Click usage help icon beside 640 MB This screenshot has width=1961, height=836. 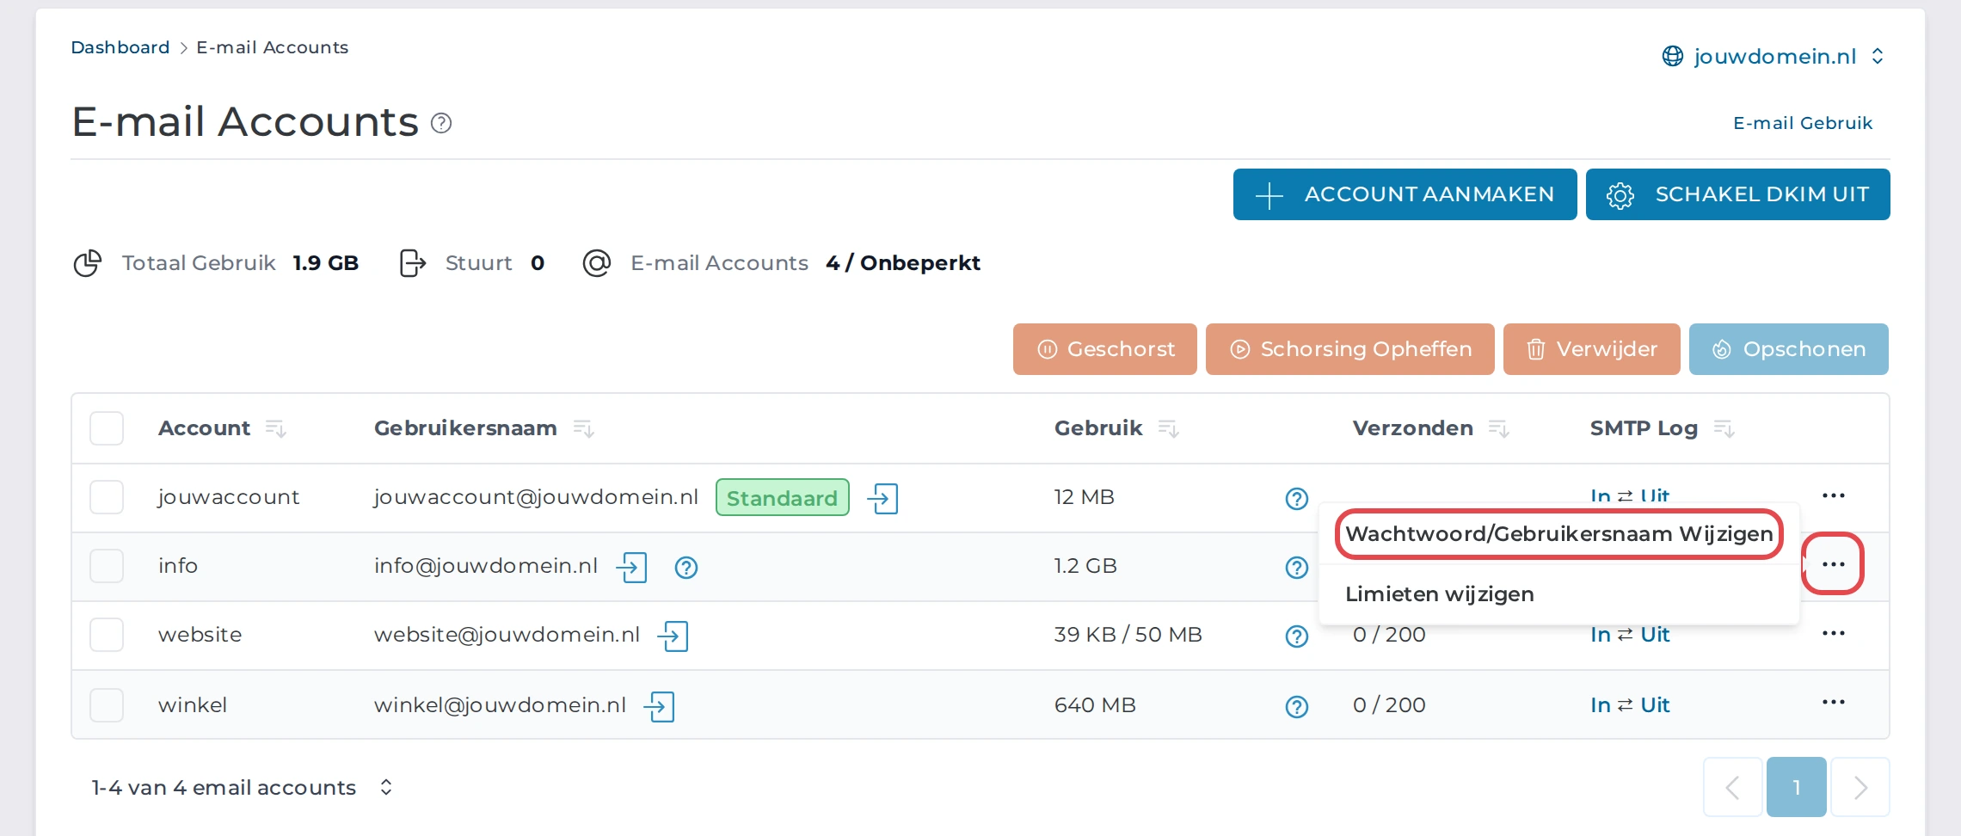click(1297, 707)
